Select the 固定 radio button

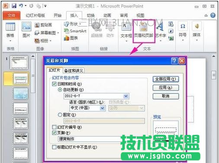click(60, 115)
